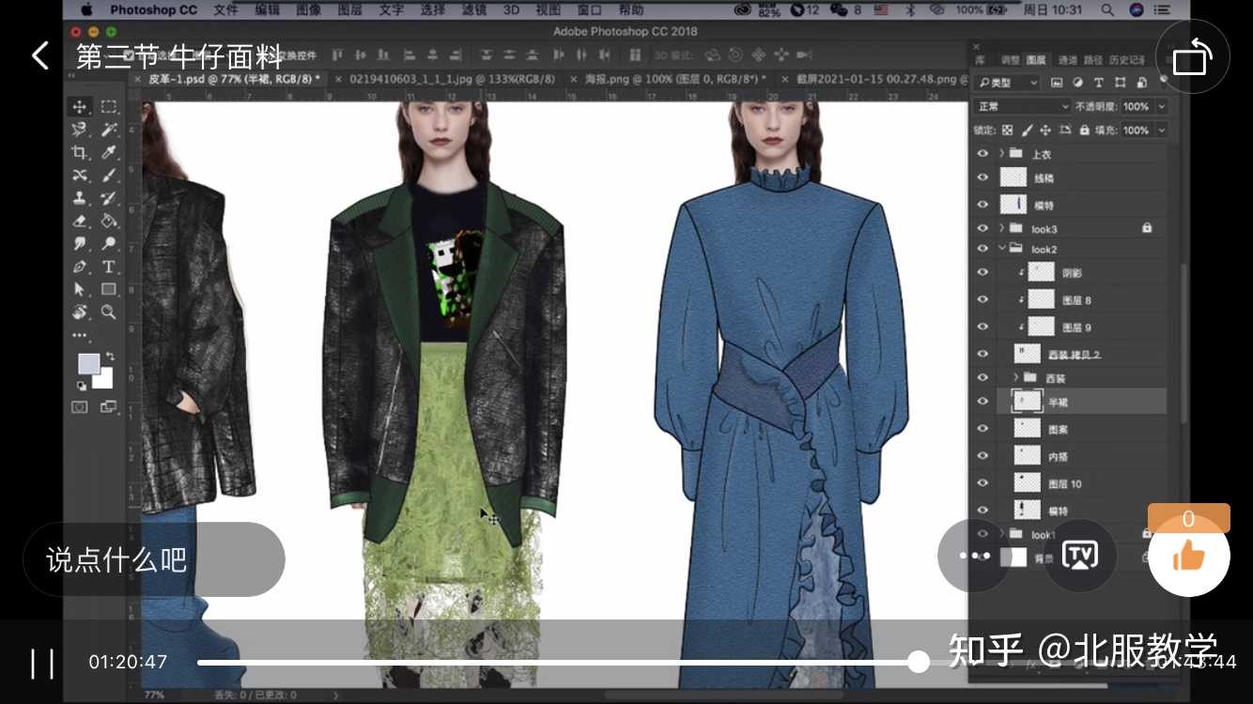1253x704 pixels.
Task: Select the Horizontal Type tool
Action: tap(109, 267)
